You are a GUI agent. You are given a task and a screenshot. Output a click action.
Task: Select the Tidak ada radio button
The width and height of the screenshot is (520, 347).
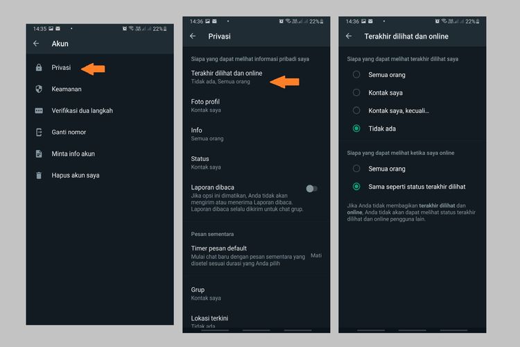tap(356, 128)
